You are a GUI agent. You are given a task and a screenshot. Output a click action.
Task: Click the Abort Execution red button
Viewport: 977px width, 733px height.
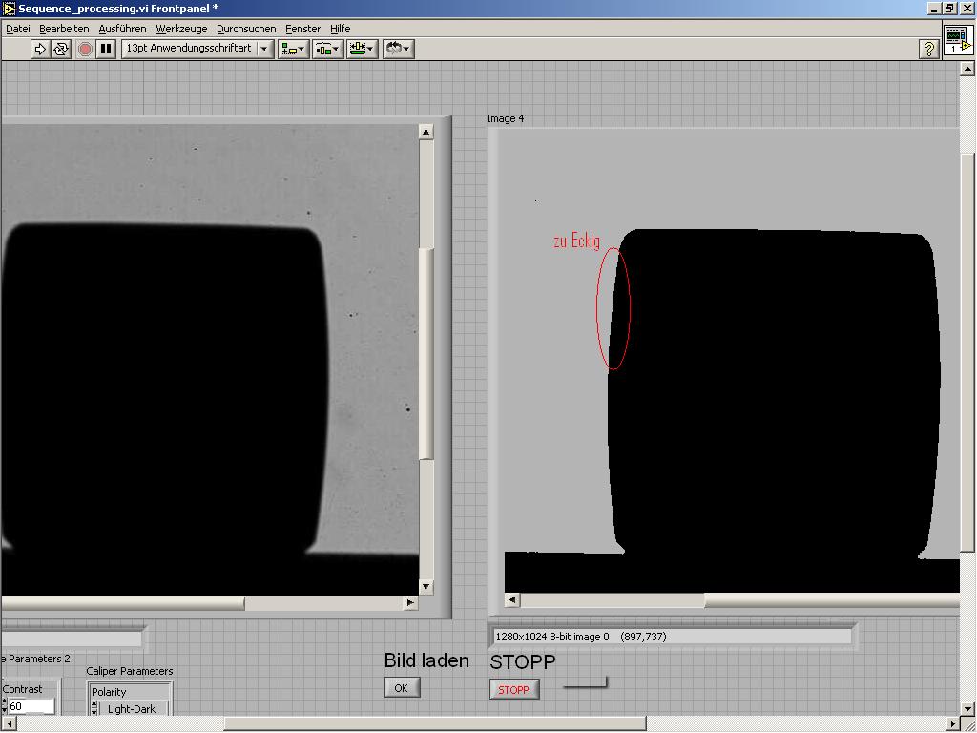pos(85,49)
